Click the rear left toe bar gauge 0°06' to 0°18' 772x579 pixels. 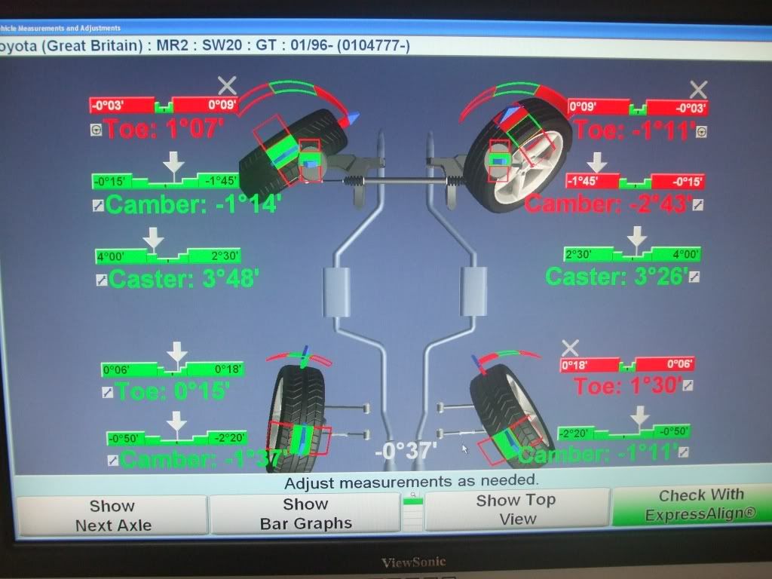[x=173, y=369]
